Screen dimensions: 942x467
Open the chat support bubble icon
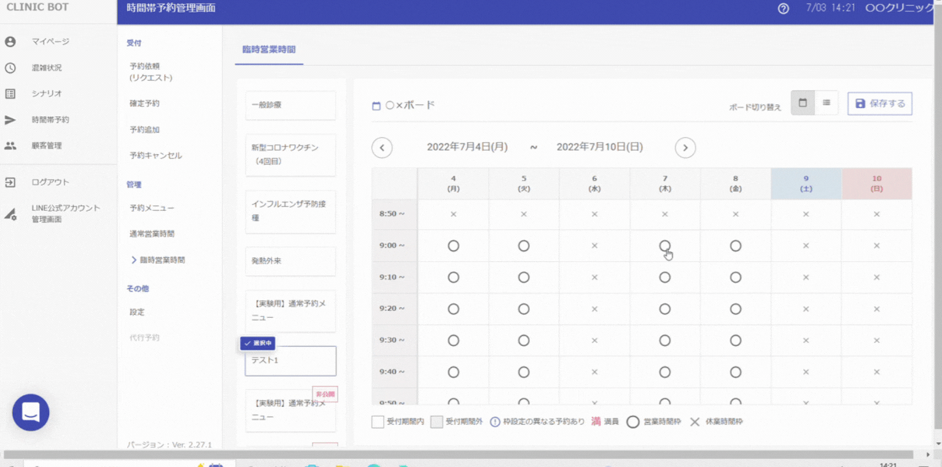(31, 412)
